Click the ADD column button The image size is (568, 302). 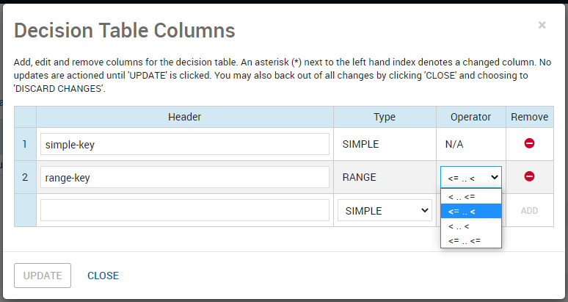(x=529, y=211)
